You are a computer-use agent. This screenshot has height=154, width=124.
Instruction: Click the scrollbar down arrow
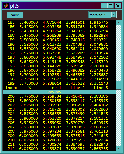[119, 149]
